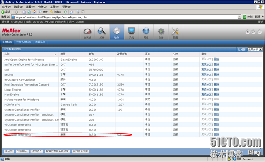Viewport: 265px width, 162px height.
Task: Open the address bar dropdown arrow
Action: click(239, 17)
